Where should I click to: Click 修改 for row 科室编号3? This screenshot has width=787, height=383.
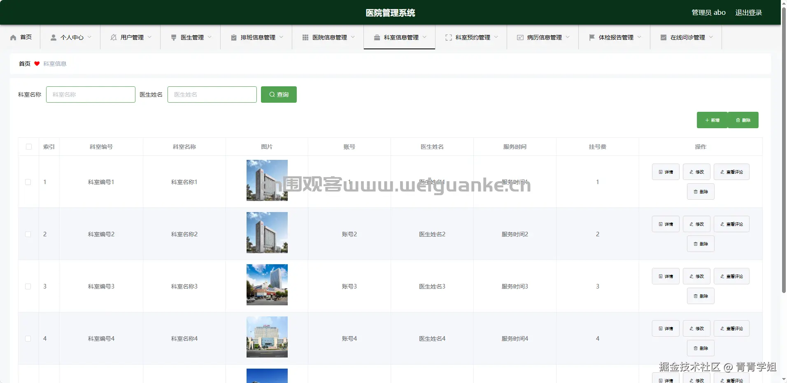point(696,276)
